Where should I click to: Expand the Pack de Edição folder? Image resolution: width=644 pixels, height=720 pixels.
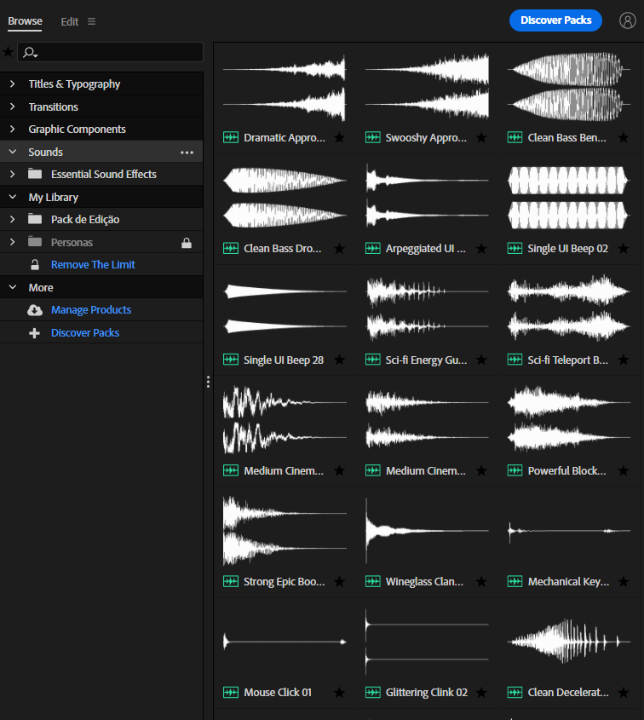pyautogui.click(x=13, y=220)
